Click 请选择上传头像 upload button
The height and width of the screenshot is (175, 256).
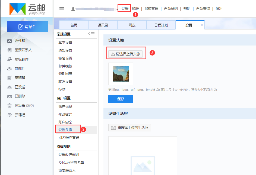tap(125, 54)
